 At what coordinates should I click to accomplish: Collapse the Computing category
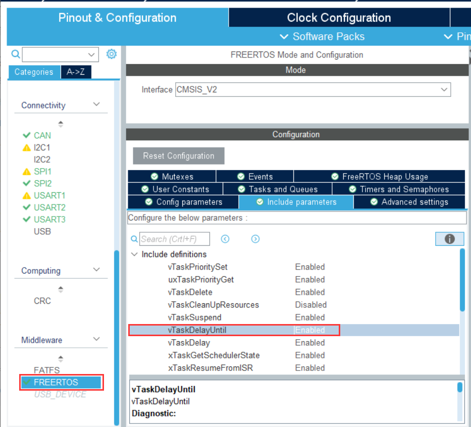(x=96, y=270)
